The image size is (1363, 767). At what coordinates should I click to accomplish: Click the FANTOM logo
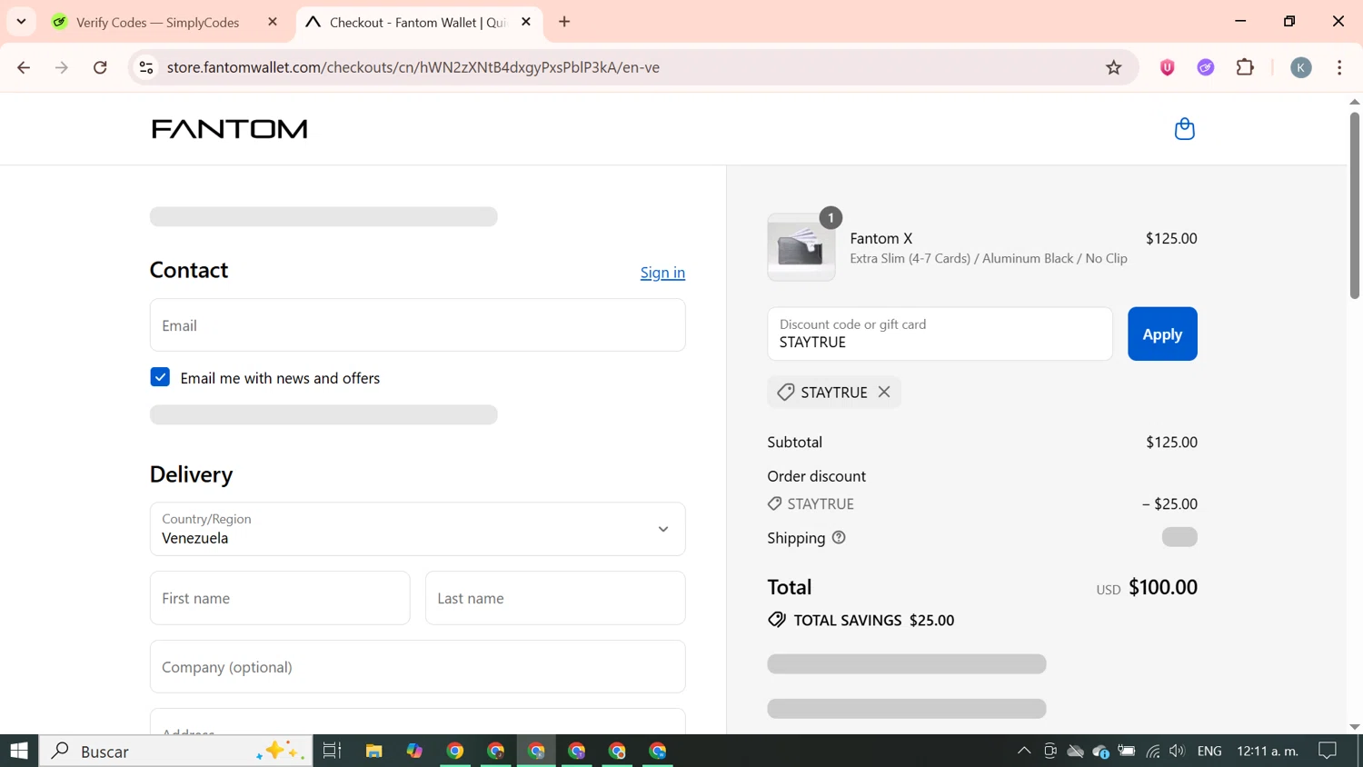[230, 129]
